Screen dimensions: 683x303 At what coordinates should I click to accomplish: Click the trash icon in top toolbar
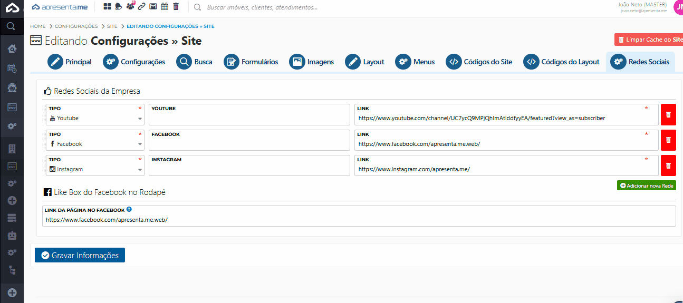(176, 7)
